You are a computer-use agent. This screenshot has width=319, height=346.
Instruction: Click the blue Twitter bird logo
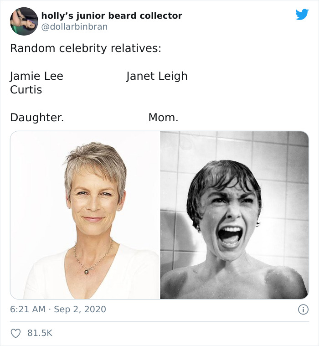302,15
